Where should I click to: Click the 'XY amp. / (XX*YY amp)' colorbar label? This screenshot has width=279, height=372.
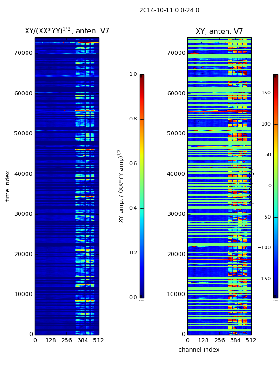[x=121, y=186]
